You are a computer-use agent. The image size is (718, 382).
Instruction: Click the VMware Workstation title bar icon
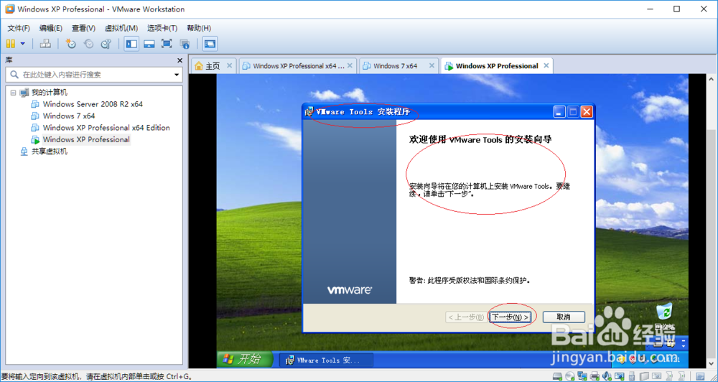pos(9,9)
